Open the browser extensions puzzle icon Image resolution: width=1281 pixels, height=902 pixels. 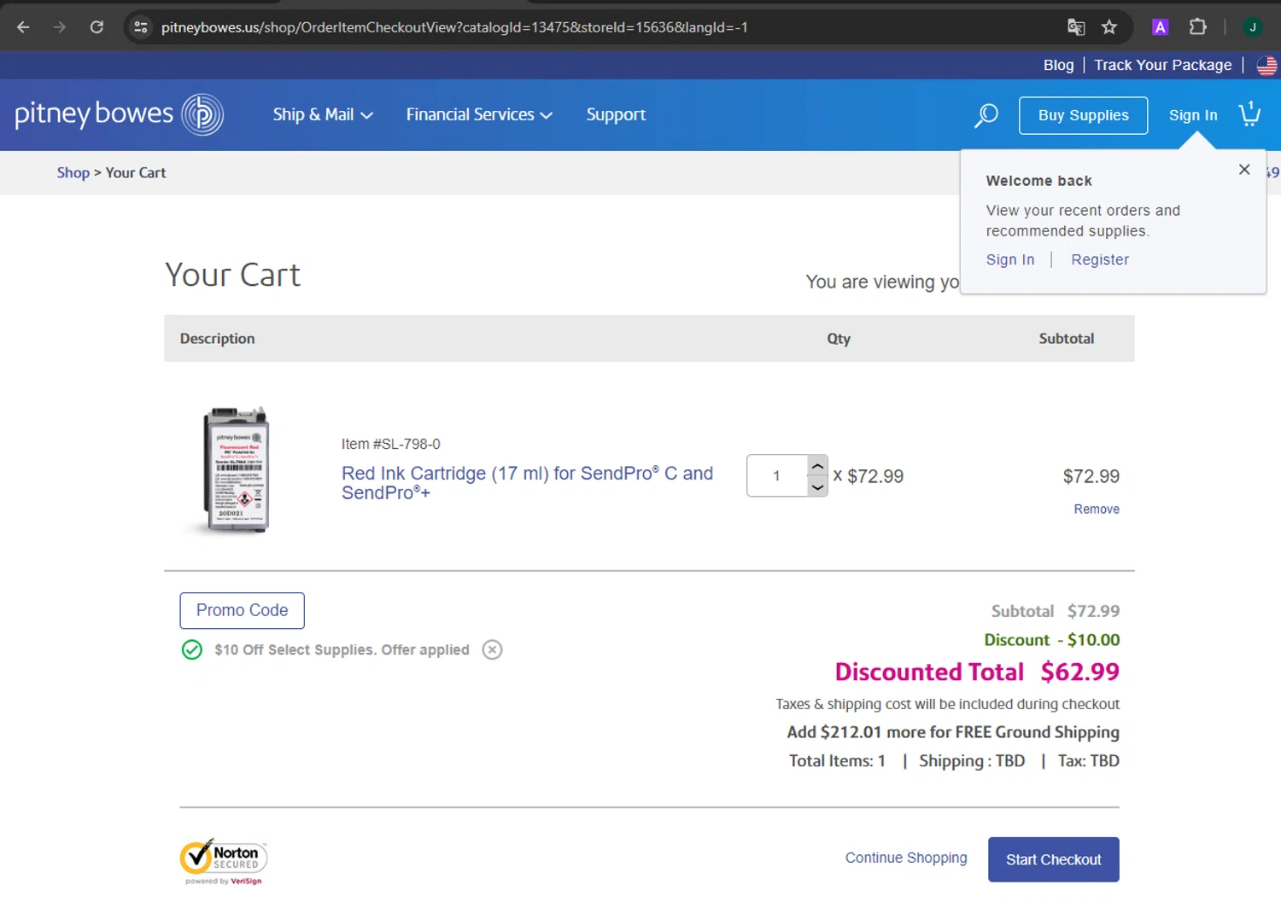pos(1197,27)
